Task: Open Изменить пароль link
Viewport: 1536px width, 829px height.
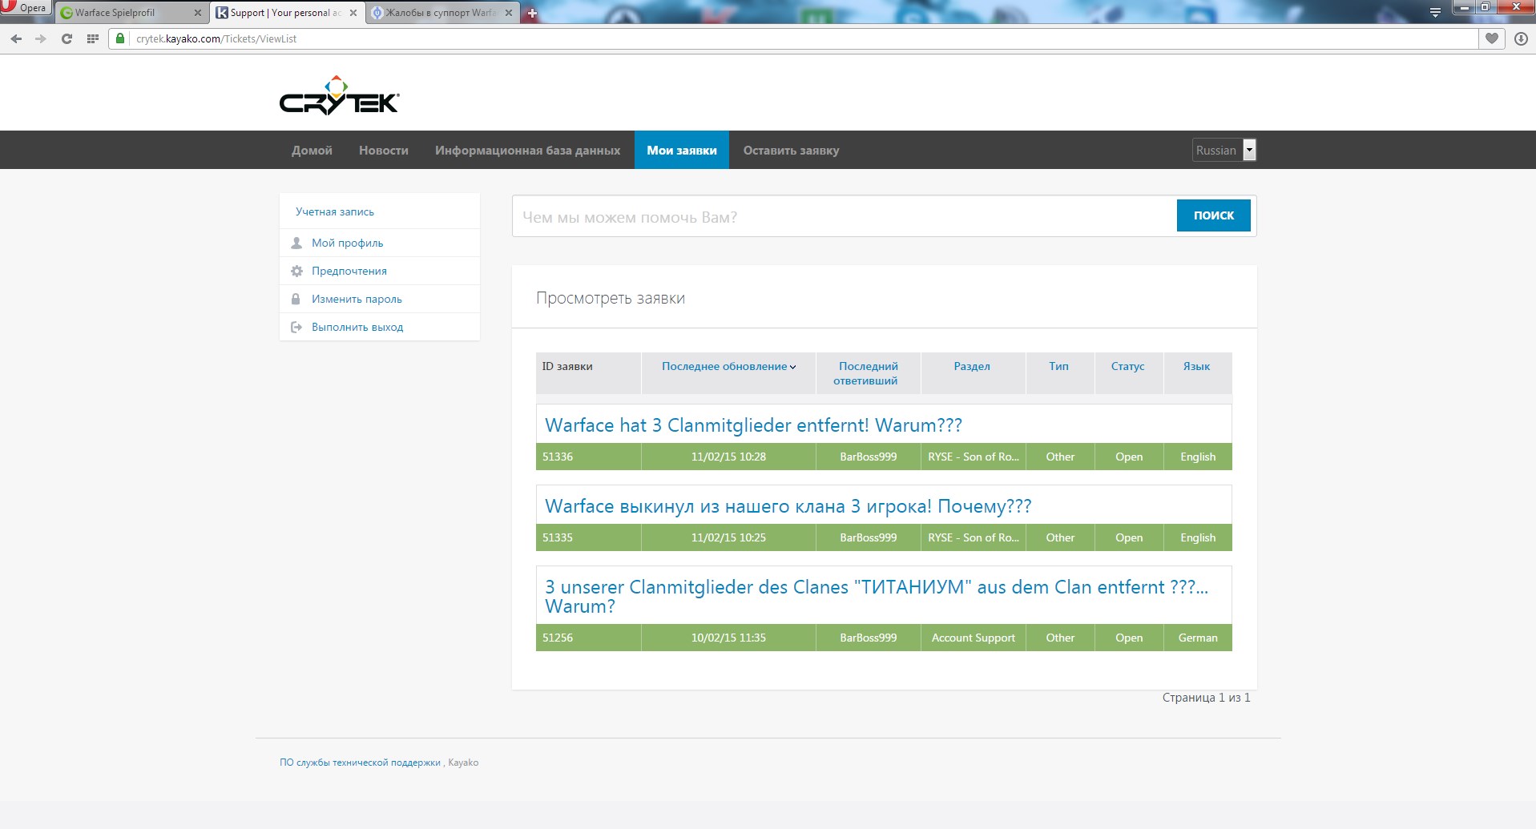Action: coord(357,299)
